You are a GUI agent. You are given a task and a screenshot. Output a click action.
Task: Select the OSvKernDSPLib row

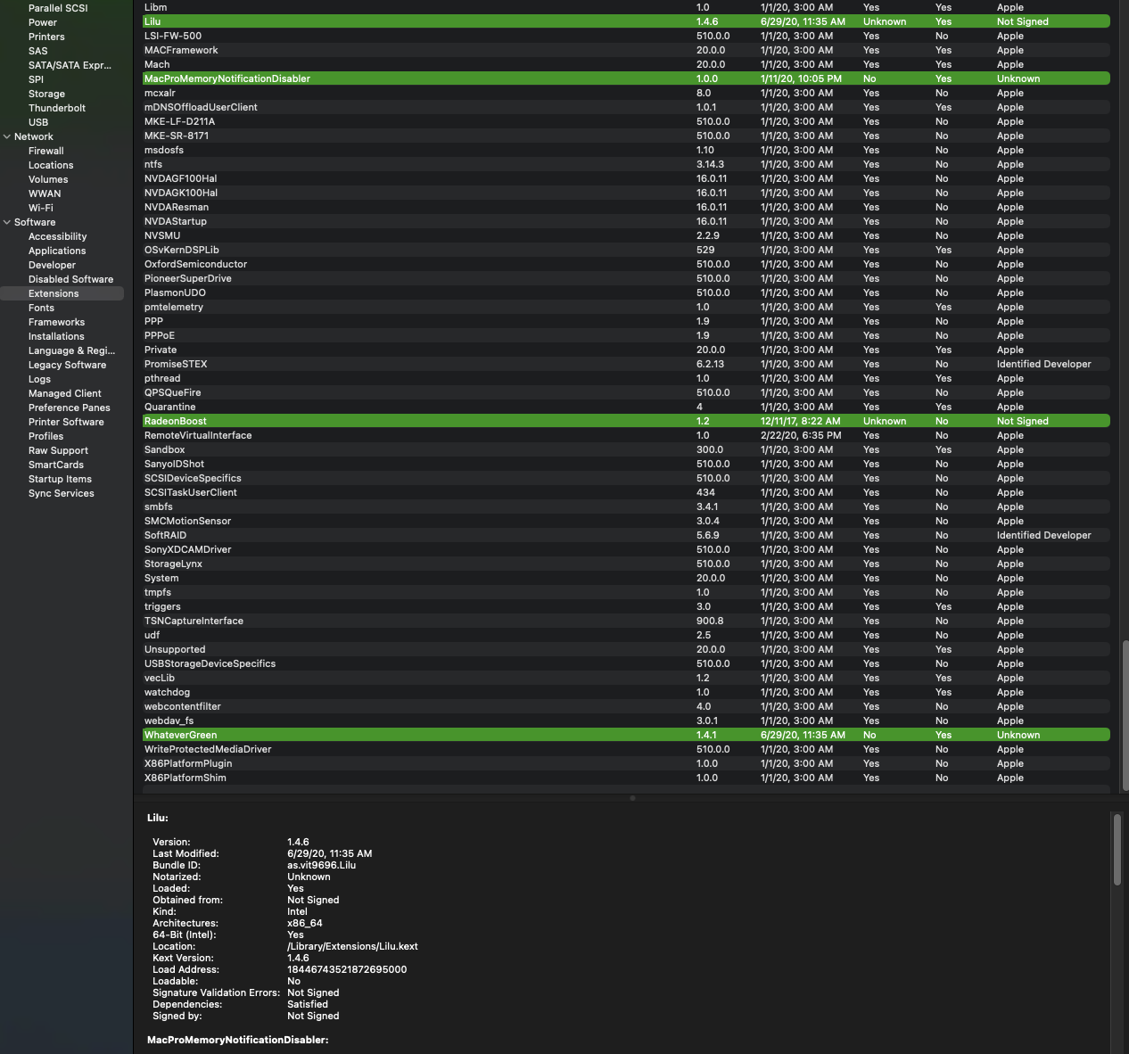coord(626,250)
